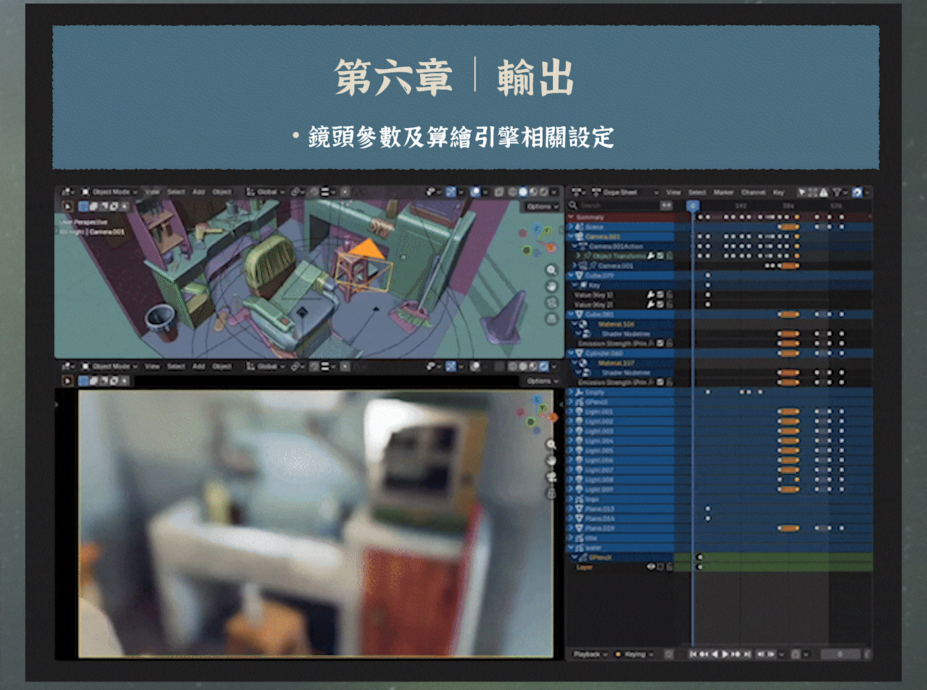Click the play animation button

pos(725,654)
